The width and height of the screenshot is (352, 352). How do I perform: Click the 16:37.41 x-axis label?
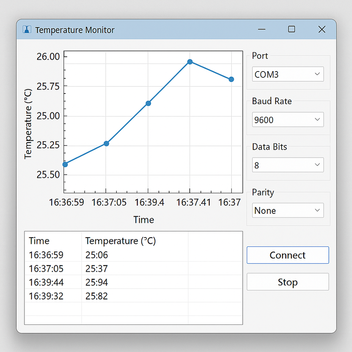tap(193, 202)
